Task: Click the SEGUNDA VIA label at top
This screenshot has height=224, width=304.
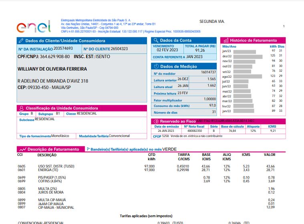Action: point(212,22)
